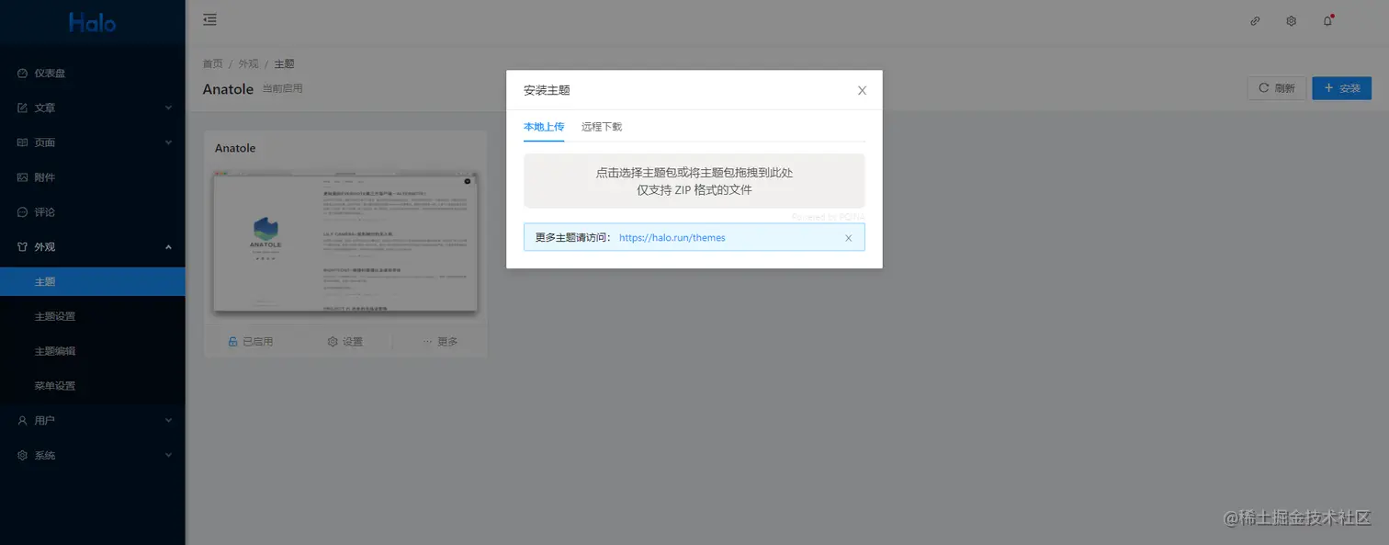Viewport: 1389px width, 545px height.
Task: Select 主题设置 submenu item
Action: point(93,316)
